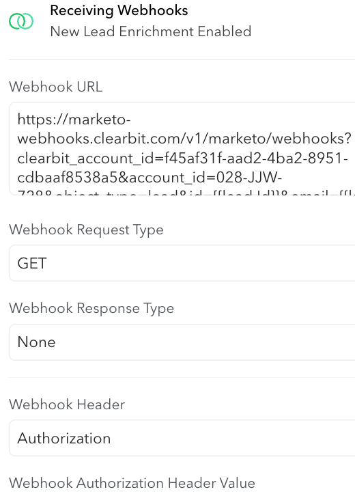Click the Authorization value text
This screenshot has height=496, width=355.
(64, 439)
